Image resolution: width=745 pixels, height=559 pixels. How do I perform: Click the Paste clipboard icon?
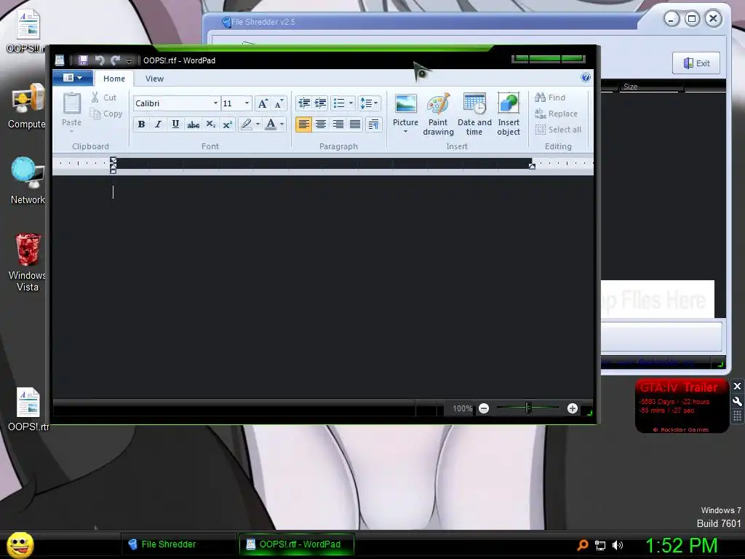(72, 103)
